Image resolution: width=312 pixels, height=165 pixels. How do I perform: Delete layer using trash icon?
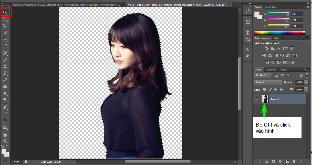pyautogui.click(x=301, y=162)
